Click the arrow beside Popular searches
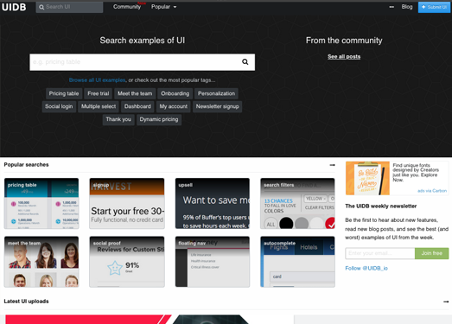The width and height of the screenshot is (452, 324). tap(332, 165)
